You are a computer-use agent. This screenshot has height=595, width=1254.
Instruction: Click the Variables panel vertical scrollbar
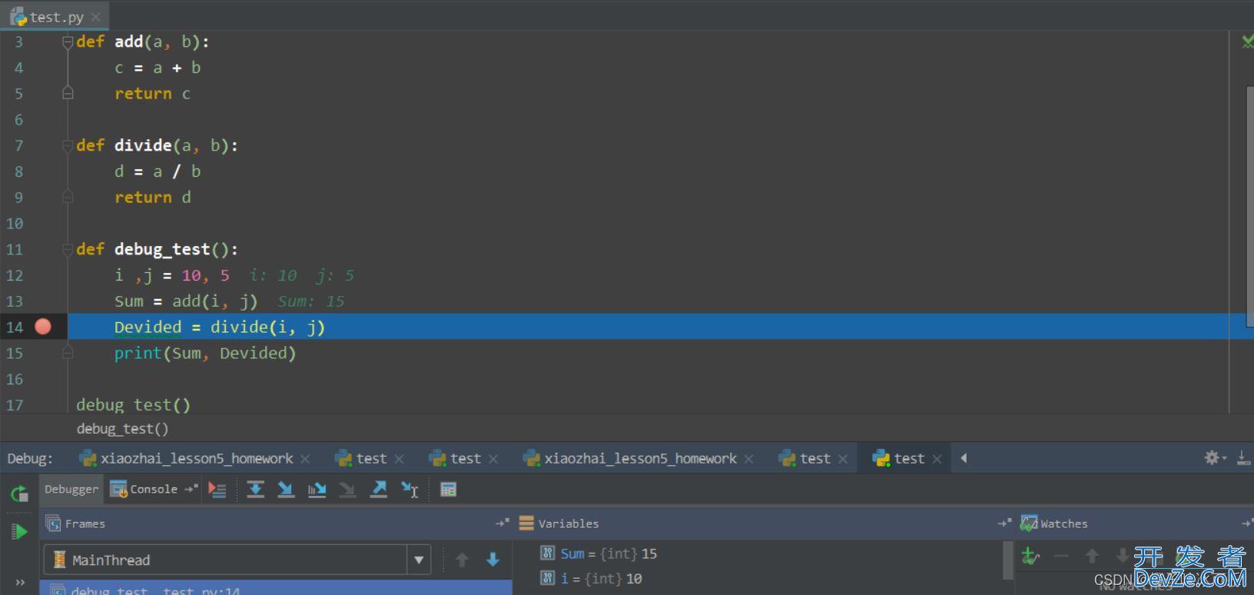(1008, 560)
